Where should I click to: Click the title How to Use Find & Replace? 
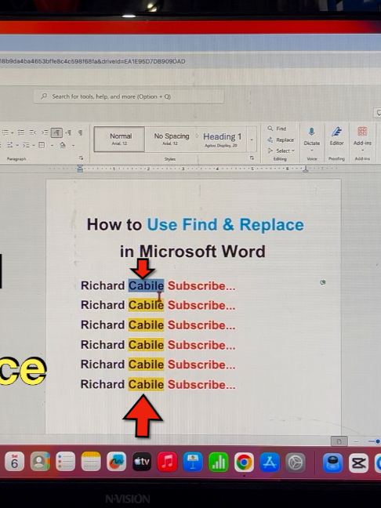click(195, 224)
